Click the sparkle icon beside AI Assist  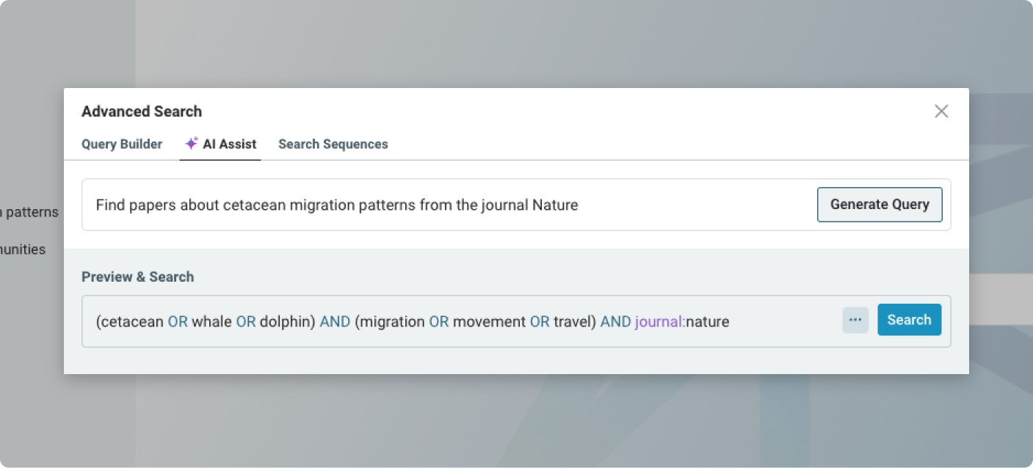pyautogui.click(x=191, y=143)
